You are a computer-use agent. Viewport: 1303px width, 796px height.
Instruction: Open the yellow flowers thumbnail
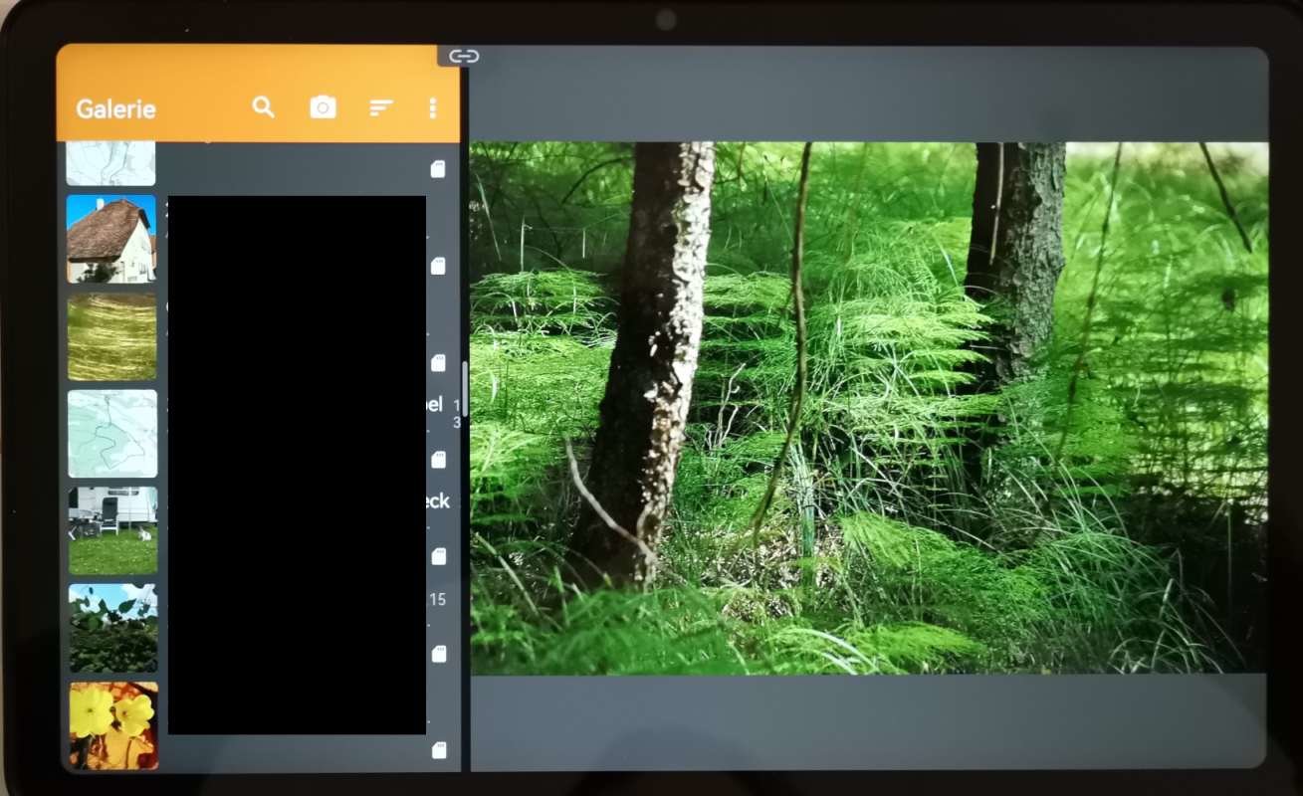pos(111,724)
